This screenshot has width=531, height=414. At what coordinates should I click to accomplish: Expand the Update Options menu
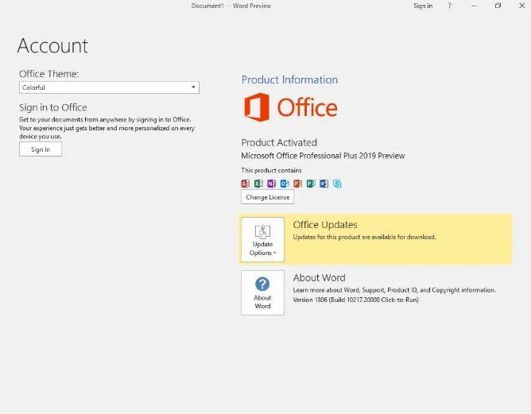pos(262,240)
